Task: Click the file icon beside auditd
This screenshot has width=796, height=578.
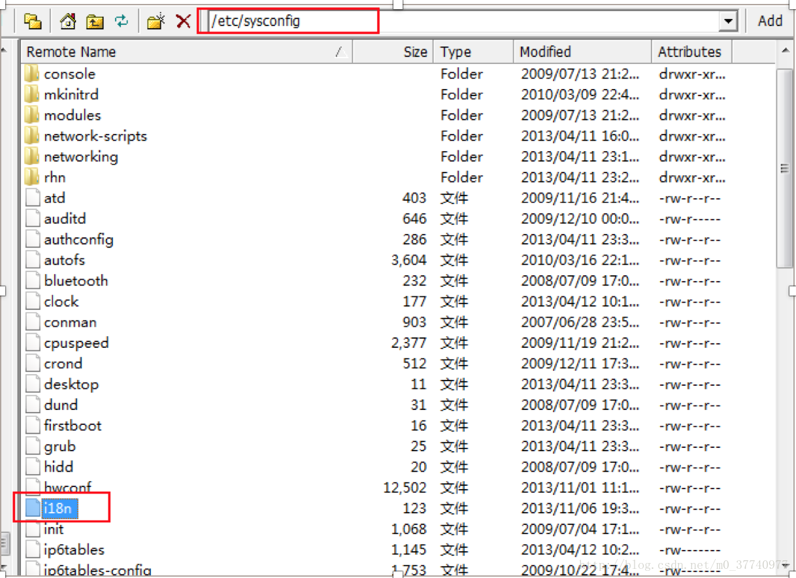Action: click(31, 218)
